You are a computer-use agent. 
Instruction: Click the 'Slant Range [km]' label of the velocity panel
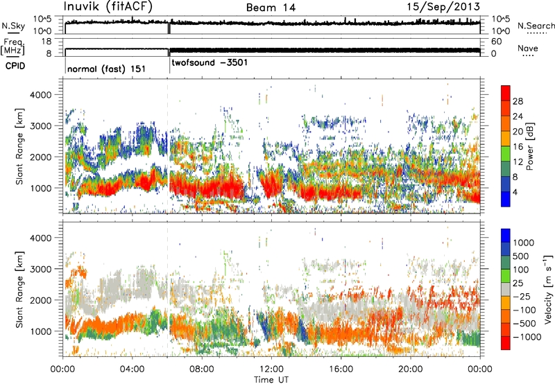19,290
